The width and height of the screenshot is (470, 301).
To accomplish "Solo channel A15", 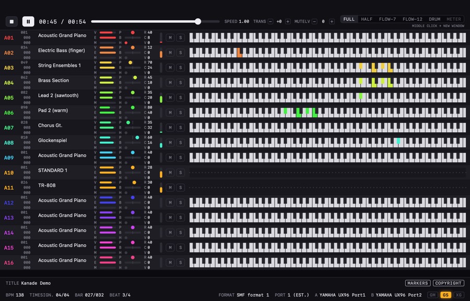I will coord(181,247).
